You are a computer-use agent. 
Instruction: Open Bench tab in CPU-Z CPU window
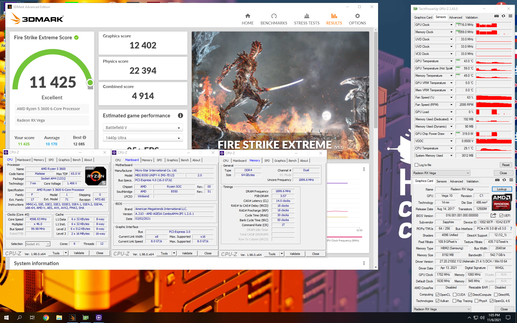click(x=77, y=160)
